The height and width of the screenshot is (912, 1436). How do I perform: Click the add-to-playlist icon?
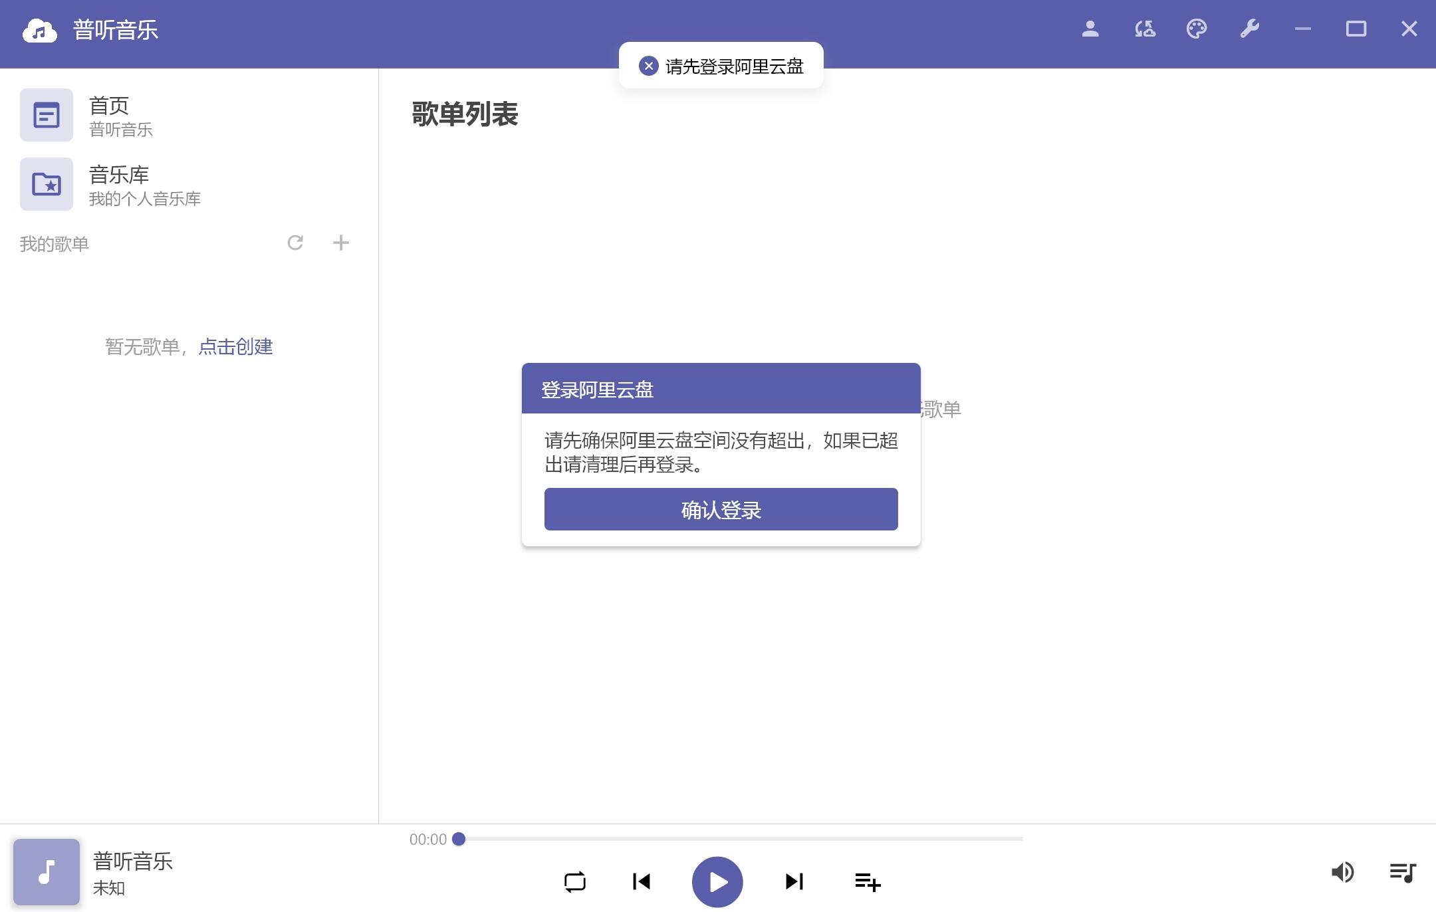tap(868, 882)
